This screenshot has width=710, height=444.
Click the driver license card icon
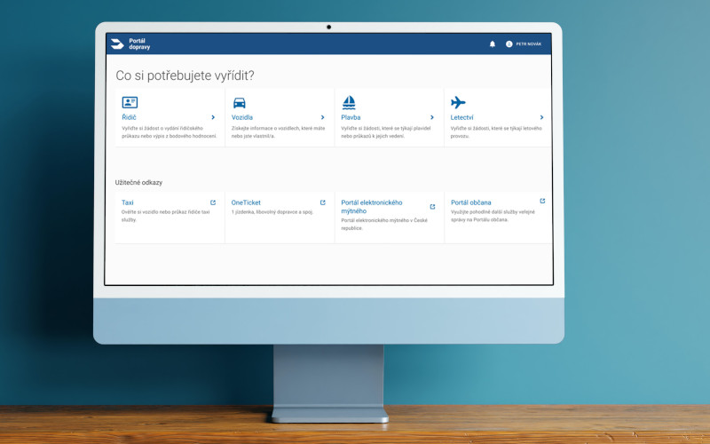coord(130,102)
